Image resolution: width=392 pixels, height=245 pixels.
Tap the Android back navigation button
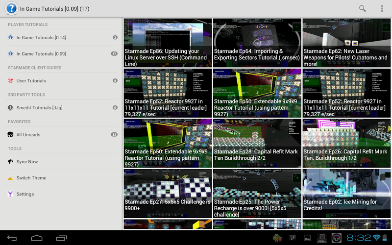[12, 238]
